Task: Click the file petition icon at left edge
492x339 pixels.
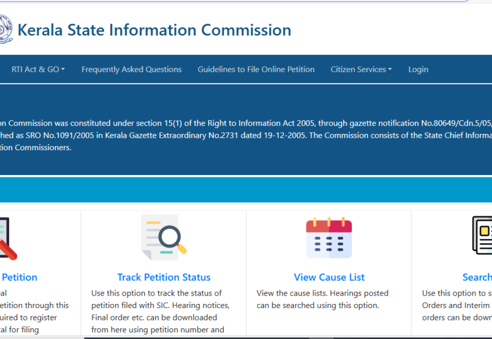Action: coord(7,237)
